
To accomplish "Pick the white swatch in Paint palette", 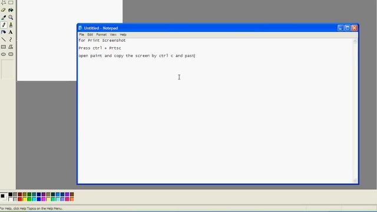I will [11, 199].
